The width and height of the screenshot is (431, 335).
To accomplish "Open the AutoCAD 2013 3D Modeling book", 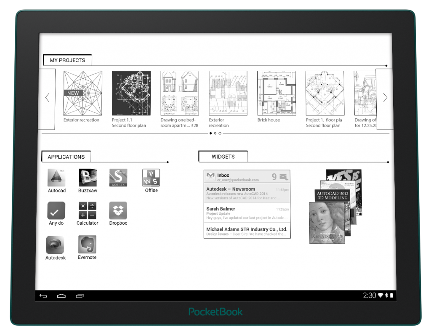I will coord(333,195).
